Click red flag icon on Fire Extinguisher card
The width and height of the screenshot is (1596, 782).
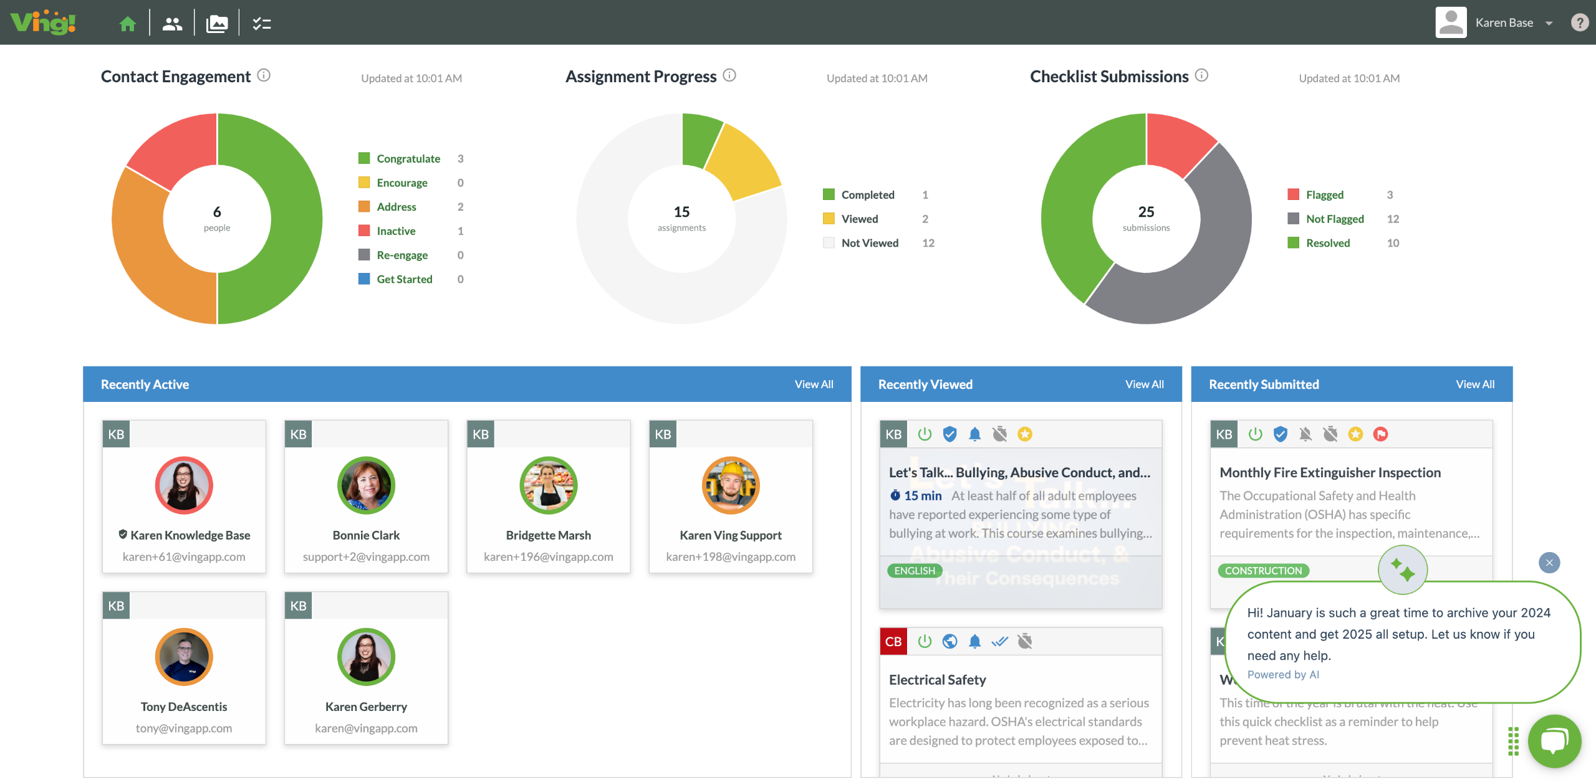pos(1380,434)
